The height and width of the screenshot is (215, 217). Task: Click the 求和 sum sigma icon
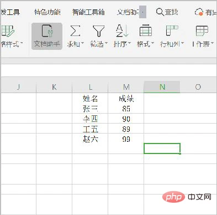point(75,30)
